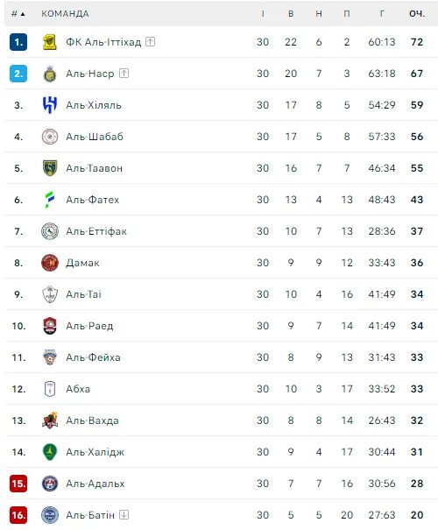This screenshot has height=530, width=438.
Task: Open the Аль-Таавон team page
Action: pos(95,168)
